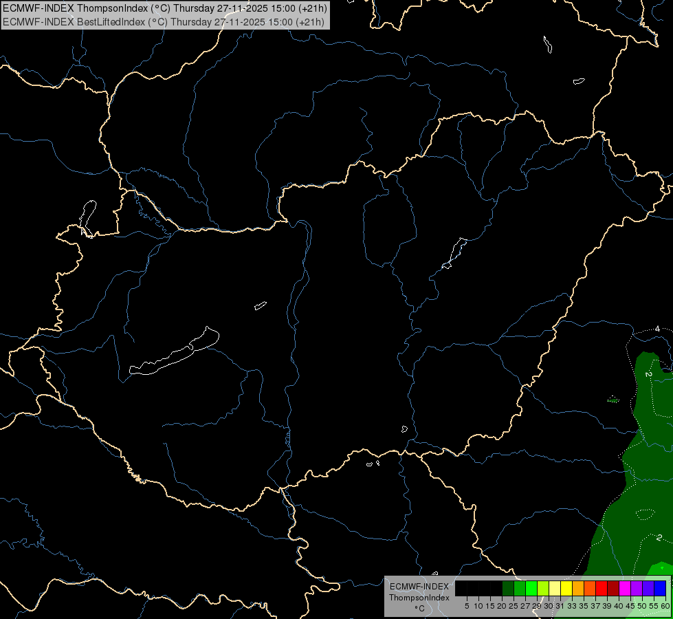Click the legend's ThompsonIndex label
This screenshot has width=673, height=619.
click(419, 598)
